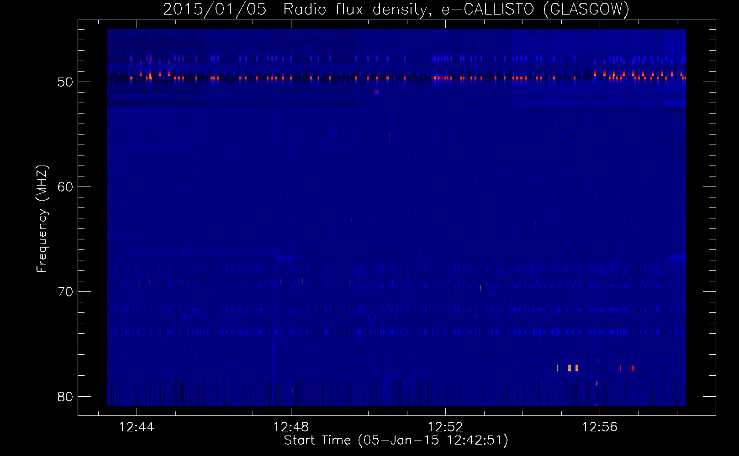Viewport: 739px width, 456px height.
Task: Click the "Frequency (MHZ)" y-axis label
Action: pyautogui.click(x=42, y=218)
